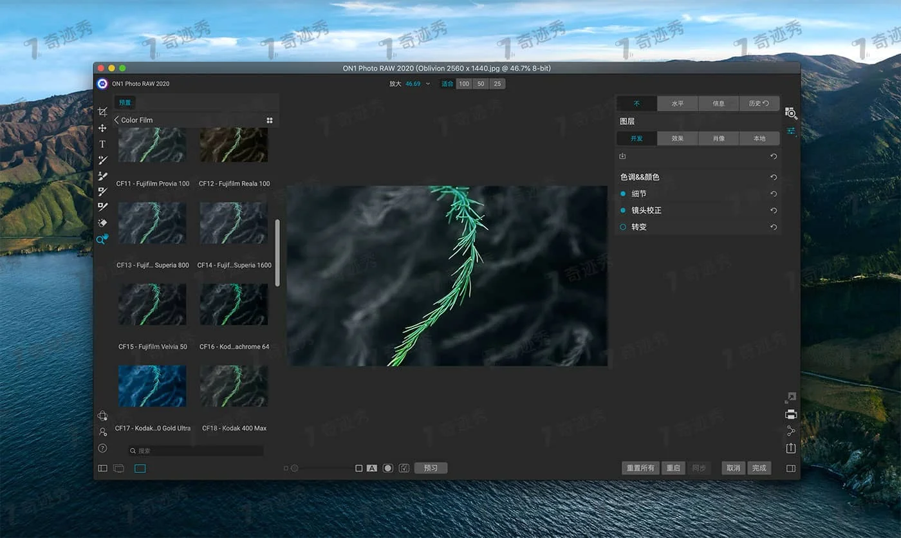Select the Crop tool
The width and height of the screenshot is (901, 538).
102,112
